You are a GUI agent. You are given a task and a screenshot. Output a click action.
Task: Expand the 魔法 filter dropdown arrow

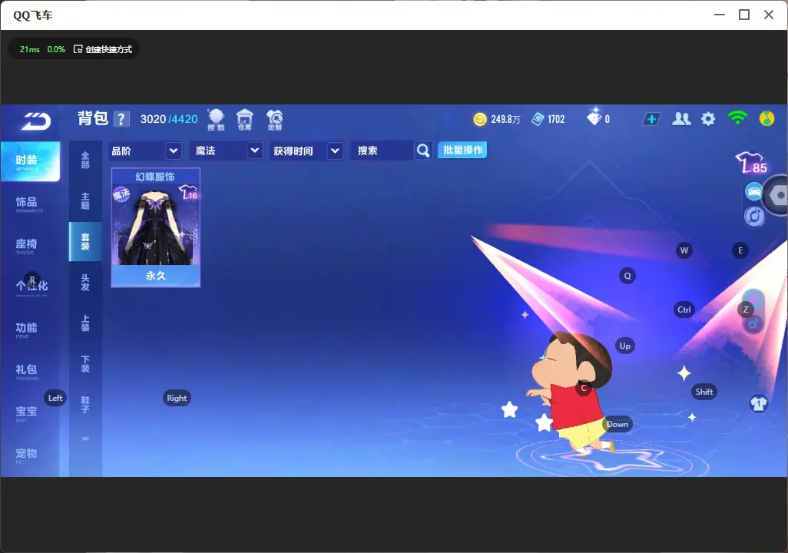click(x=255, y=151)
